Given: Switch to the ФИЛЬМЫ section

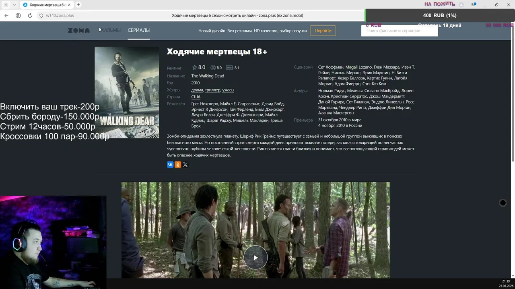Looking at the screenshot, I should [110, 30].
